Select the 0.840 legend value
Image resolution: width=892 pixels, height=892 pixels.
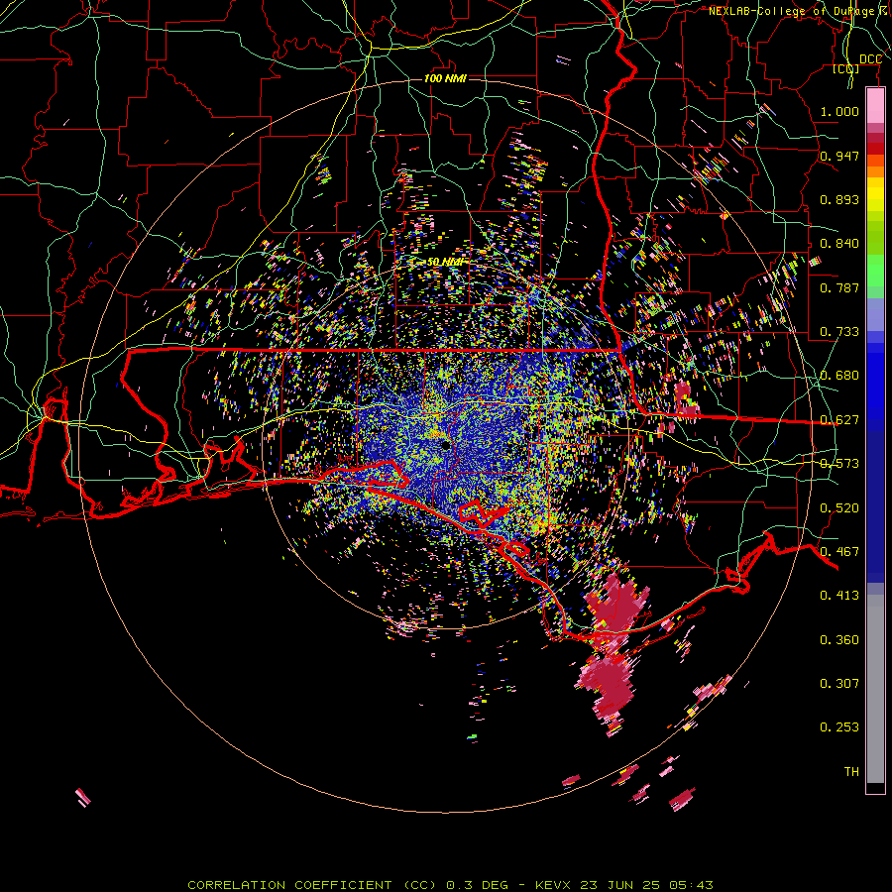839,244
